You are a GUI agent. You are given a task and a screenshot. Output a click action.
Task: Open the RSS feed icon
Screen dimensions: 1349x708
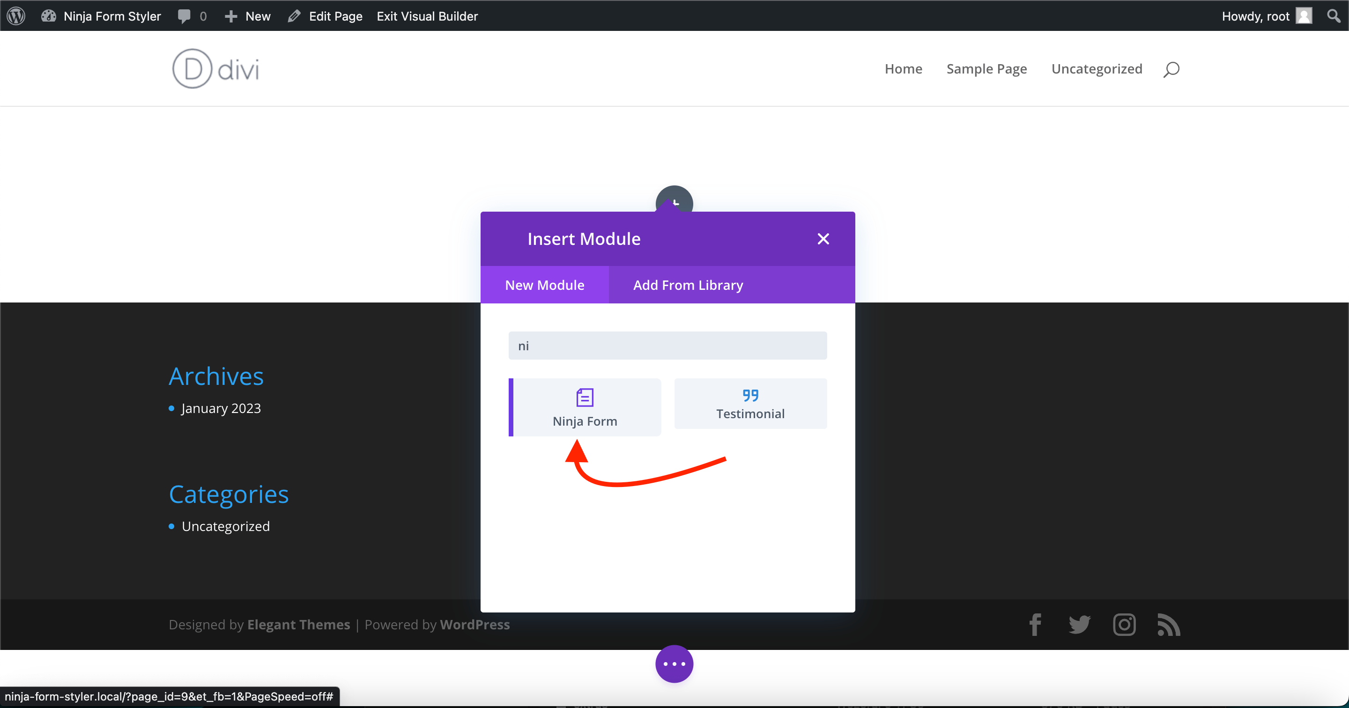pyautogui.click(x=1169, y=624)
